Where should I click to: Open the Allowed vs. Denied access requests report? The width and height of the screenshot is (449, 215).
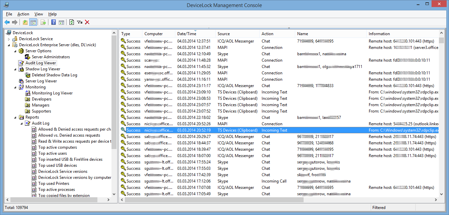(69, 135)
